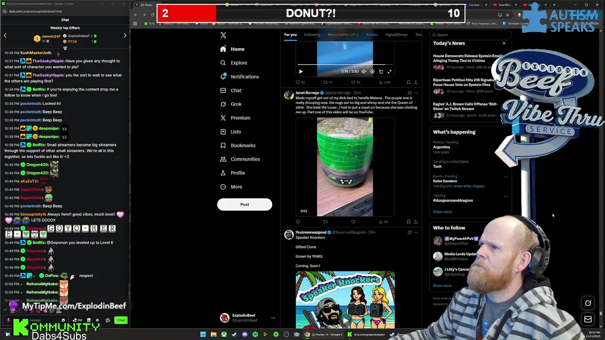Bookmark the top video post
605x340 pixels.
[x=408, y=82]
